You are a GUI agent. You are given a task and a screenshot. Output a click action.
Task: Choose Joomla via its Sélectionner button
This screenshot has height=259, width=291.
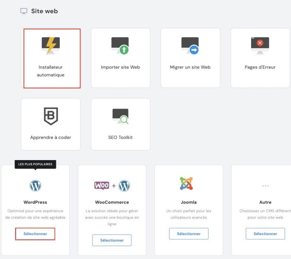pyautogui.click(x=189, y=234)
